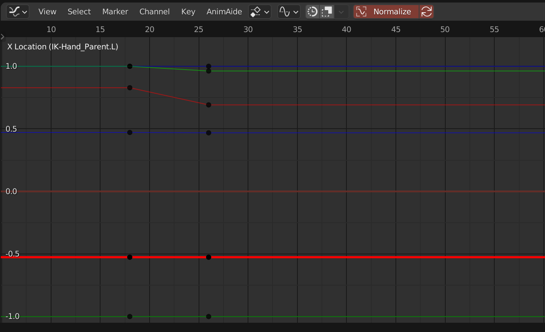This screenshot has width=545, height=332.
Task: Expand the channel sidebar arrow
Action: pos(3,37)
